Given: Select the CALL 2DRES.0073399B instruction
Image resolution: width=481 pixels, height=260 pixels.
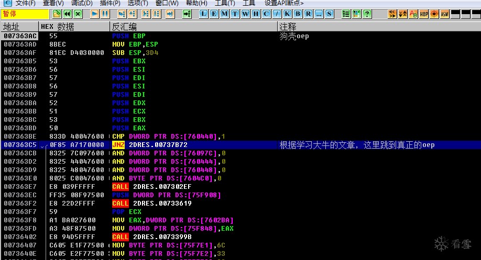Looking at the screenshot, I should 152,237.
